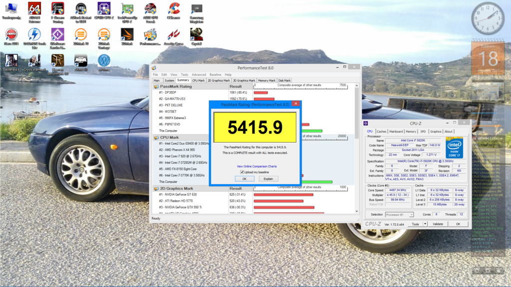Select the 3DMark Vantage desktop shortcut
The image size is (511, 287).
[x=104, y=38]
